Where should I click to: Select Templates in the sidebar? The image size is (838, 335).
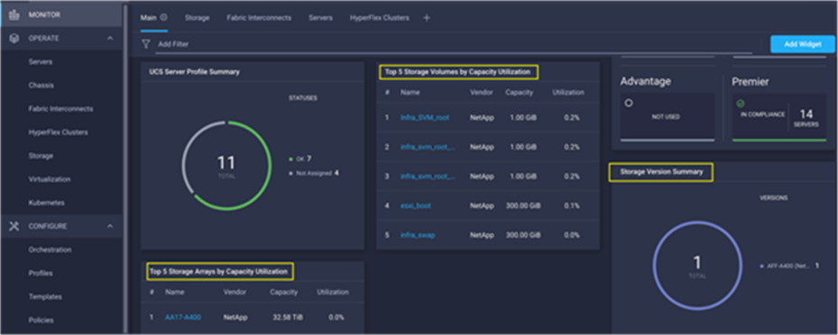45,296
